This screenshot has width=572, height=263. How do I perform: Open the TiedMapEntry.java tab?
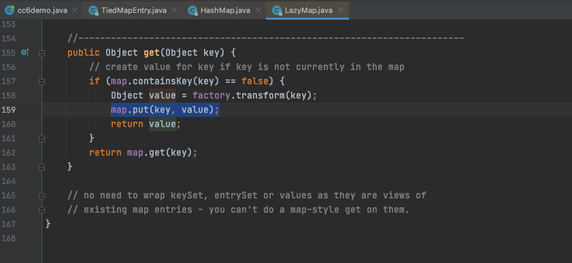(133, 10)
